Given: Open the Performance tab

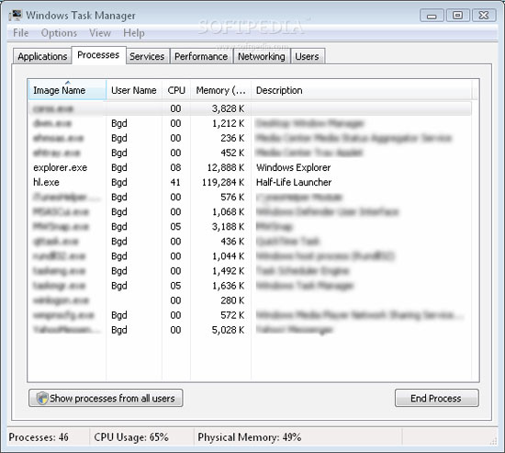Looking at the screenshot, I should click(201, 56).
